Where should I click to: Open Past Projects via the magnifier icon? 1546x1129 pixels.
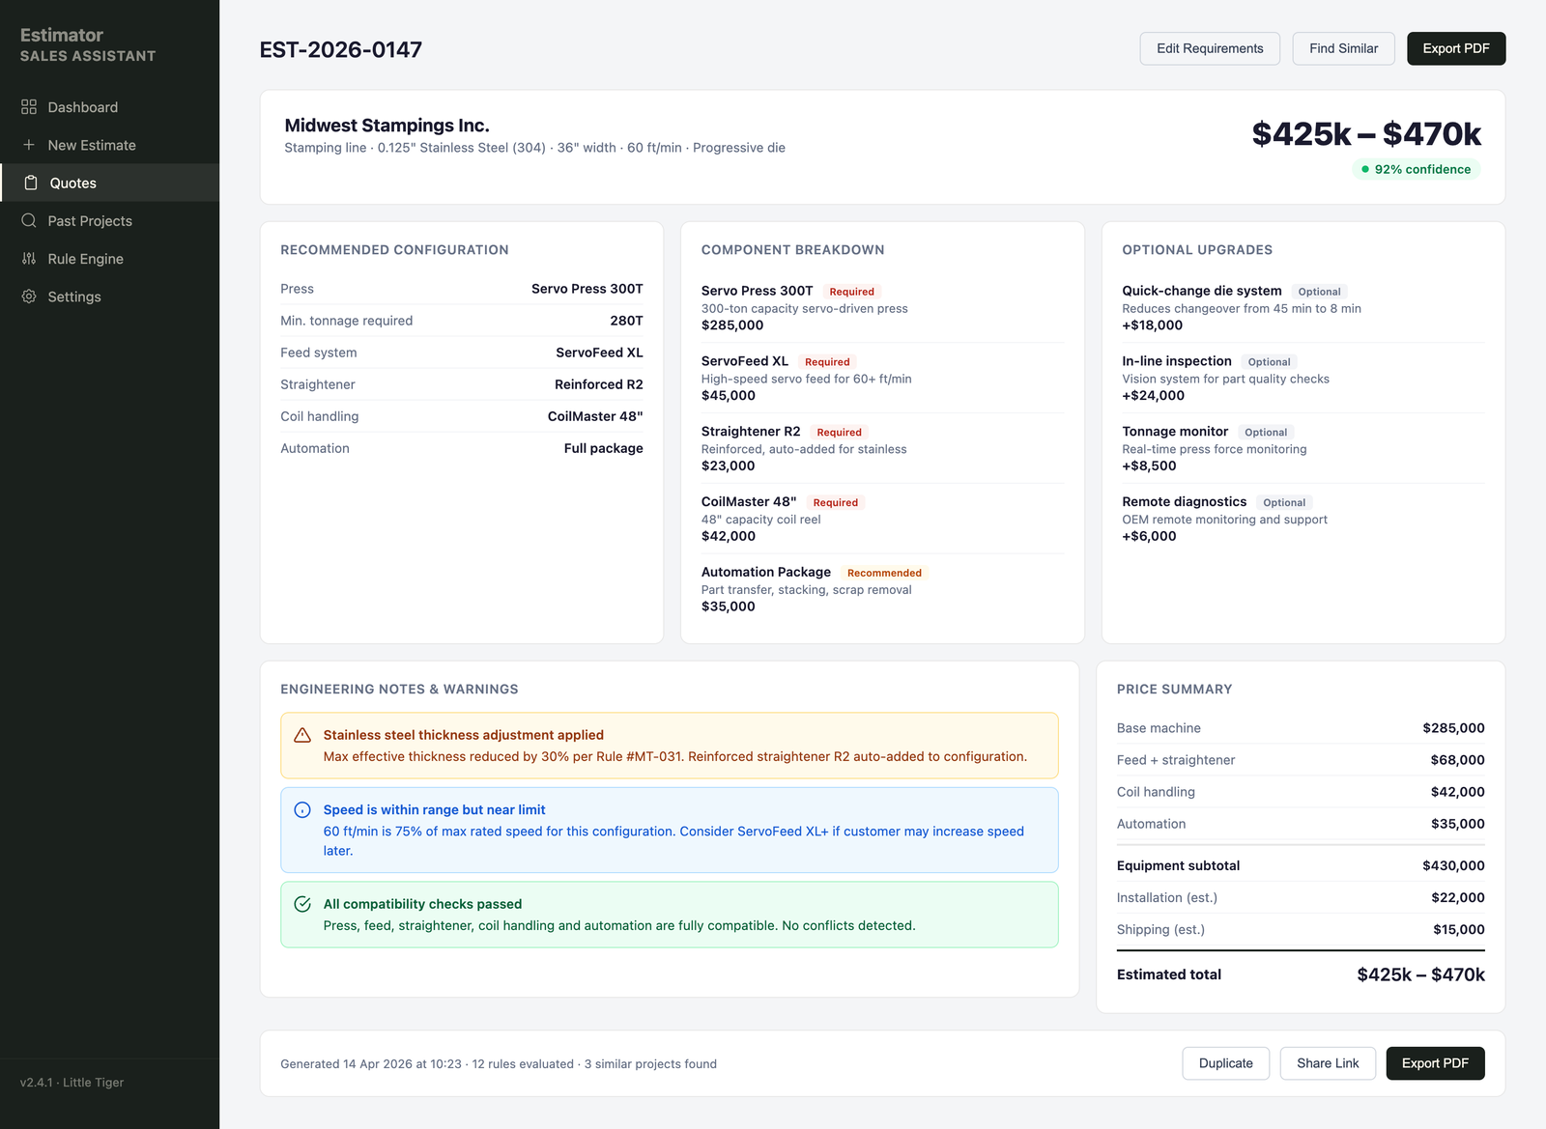(30, 220)
